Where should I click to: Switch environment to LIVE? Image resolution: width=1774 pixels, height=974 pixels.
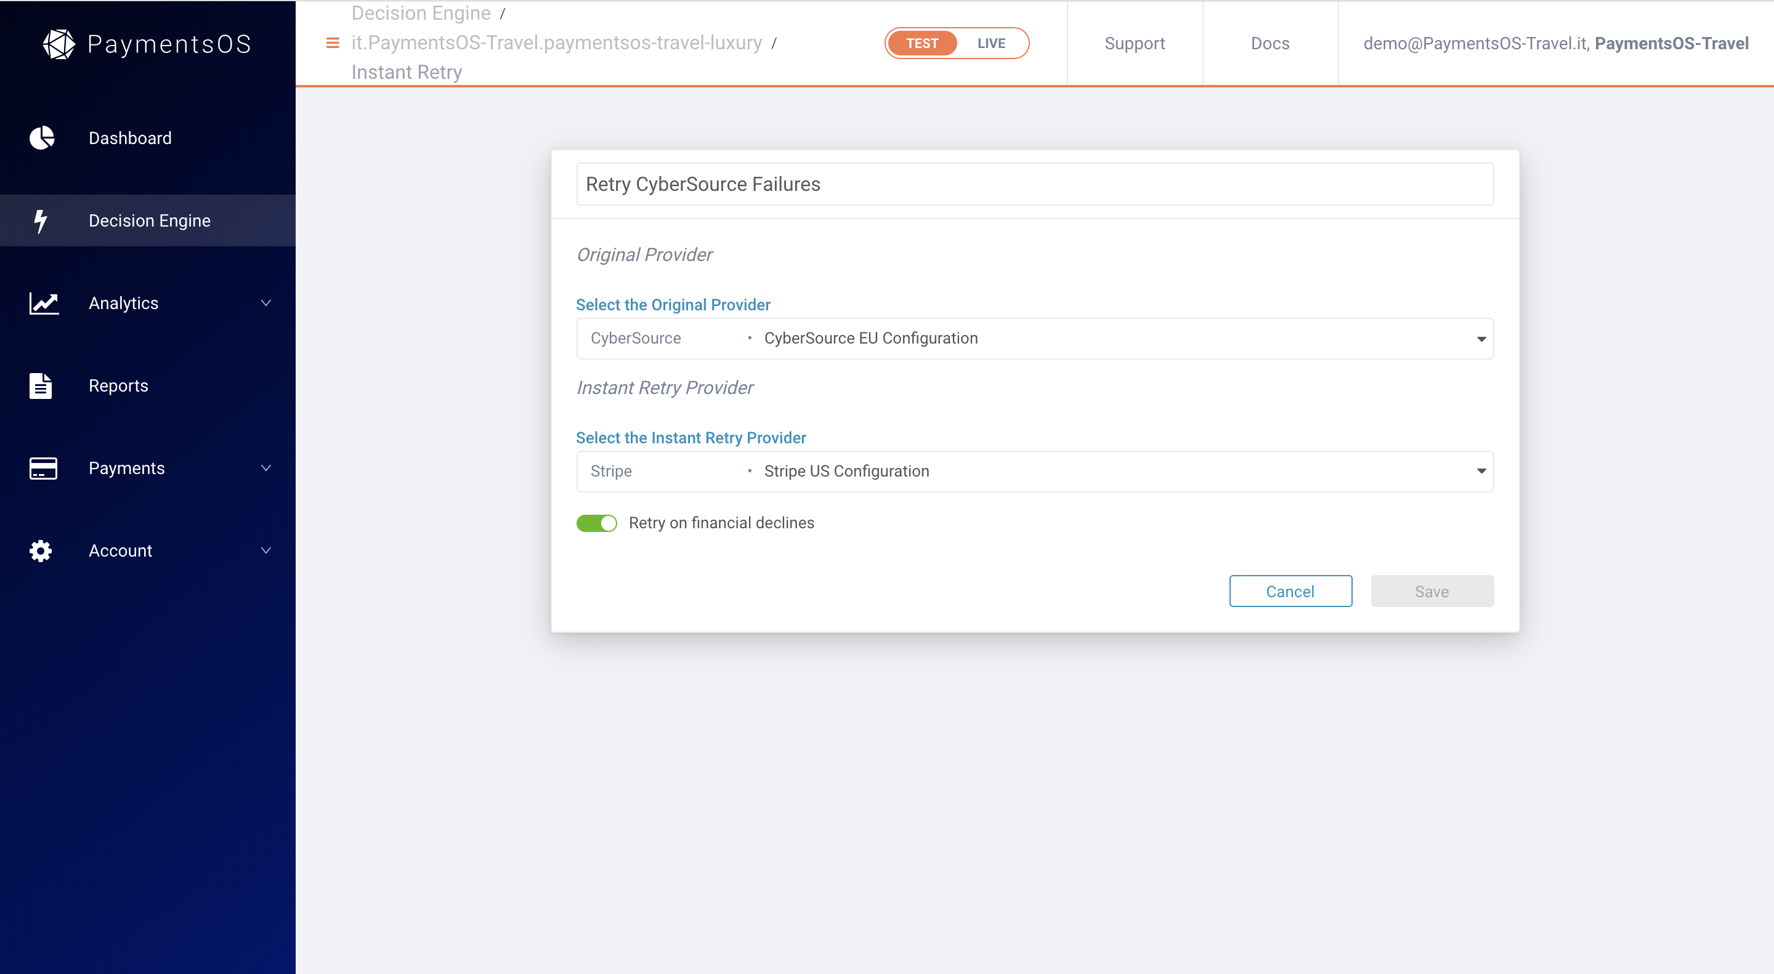(x=991, y=42)
